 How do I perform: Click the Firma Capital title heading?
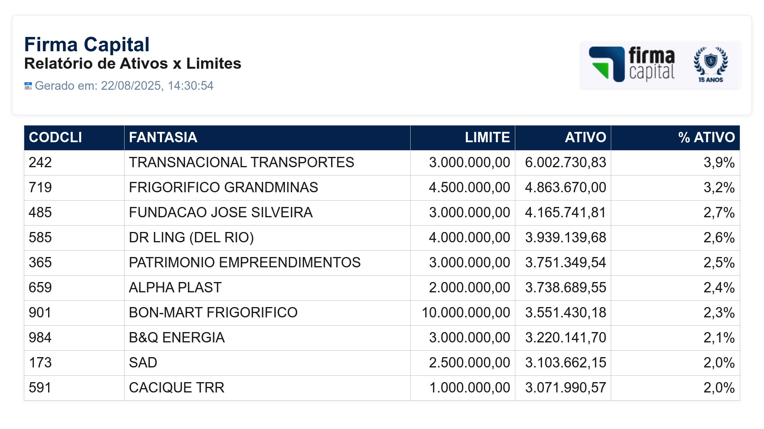coord(87,44)
